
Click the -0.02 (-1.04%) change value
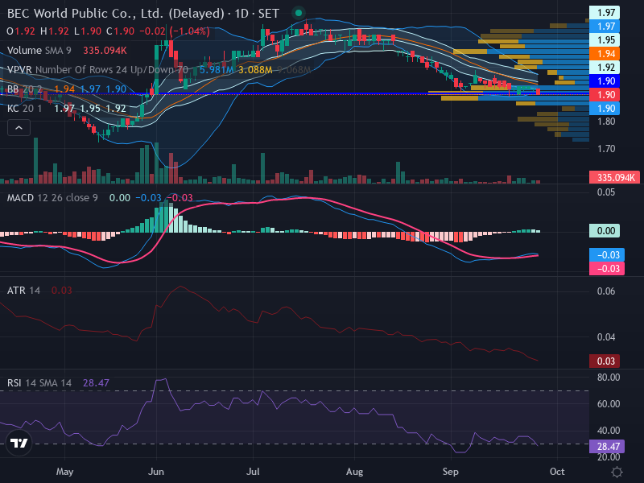(x=175, y=31)
